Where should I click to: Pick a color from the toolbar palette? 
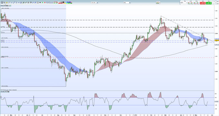tap(65, 3)
